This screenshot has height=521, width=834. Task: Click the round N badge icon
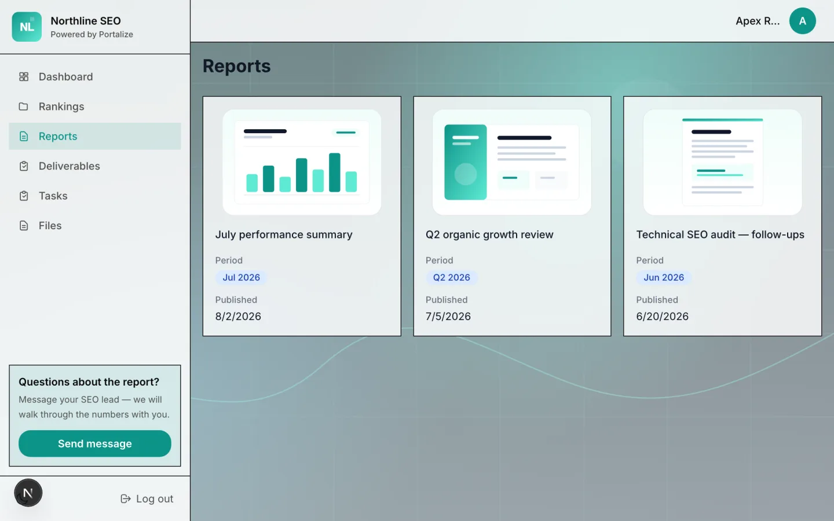28,493
